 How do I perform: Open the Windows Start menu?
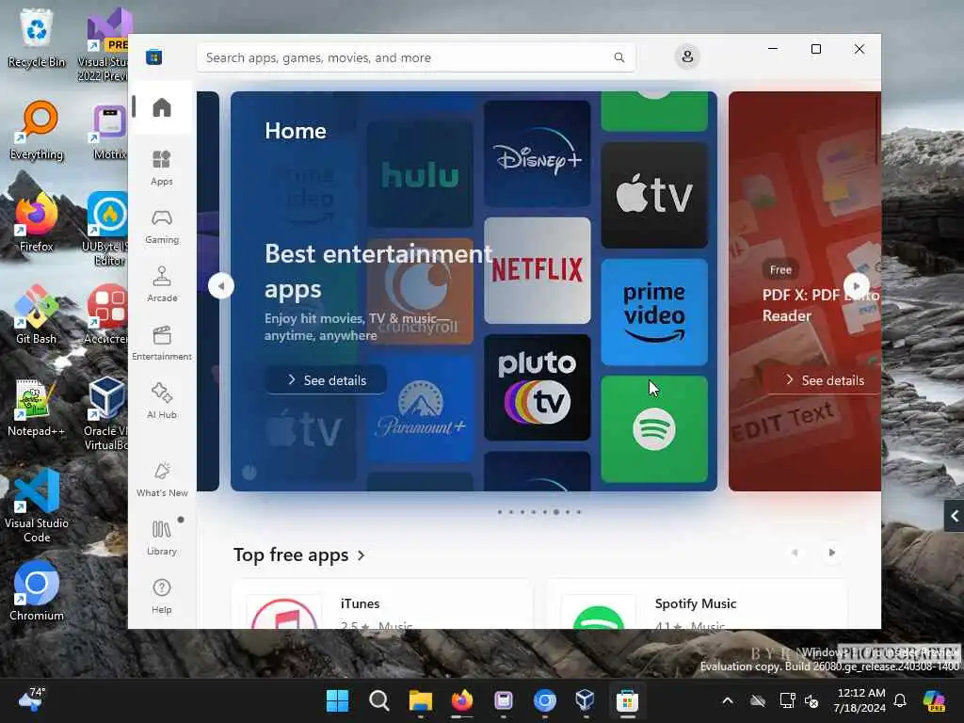click(337, 700)
